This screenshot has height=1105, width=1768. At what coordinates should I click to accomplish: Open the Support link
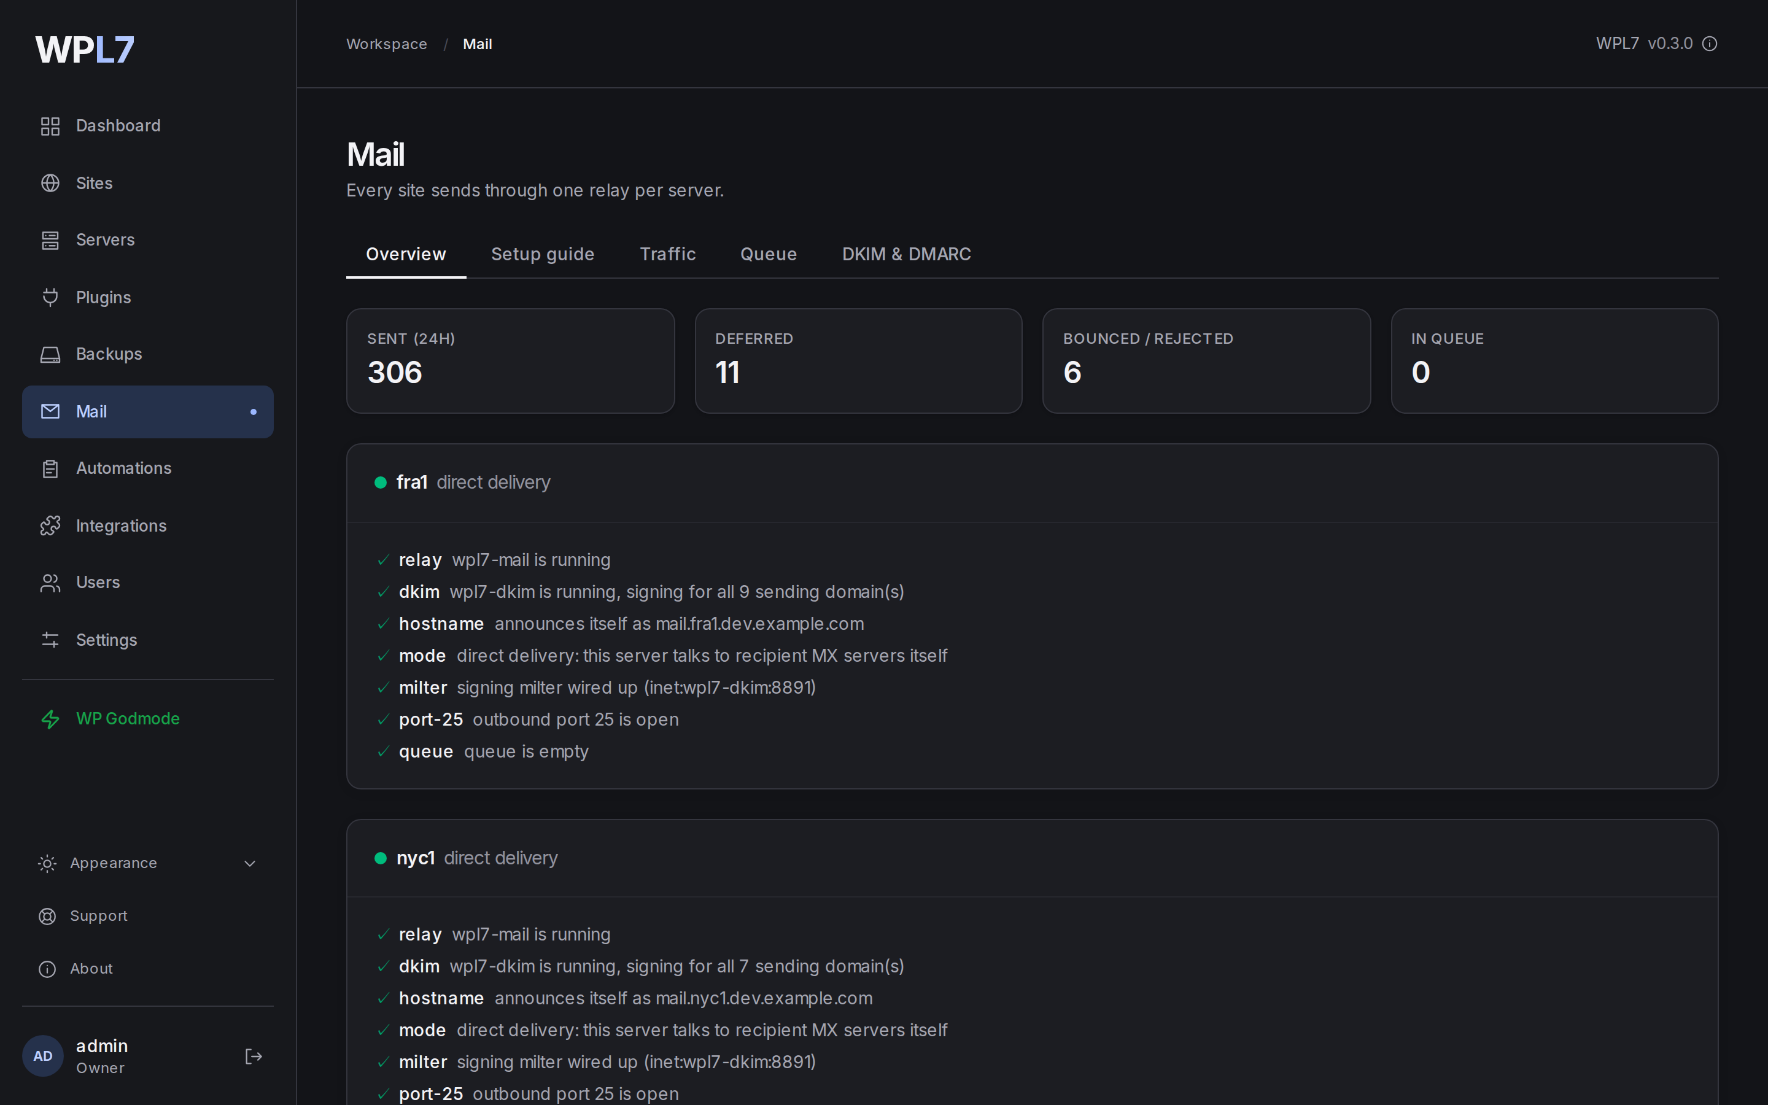point(147,916)
